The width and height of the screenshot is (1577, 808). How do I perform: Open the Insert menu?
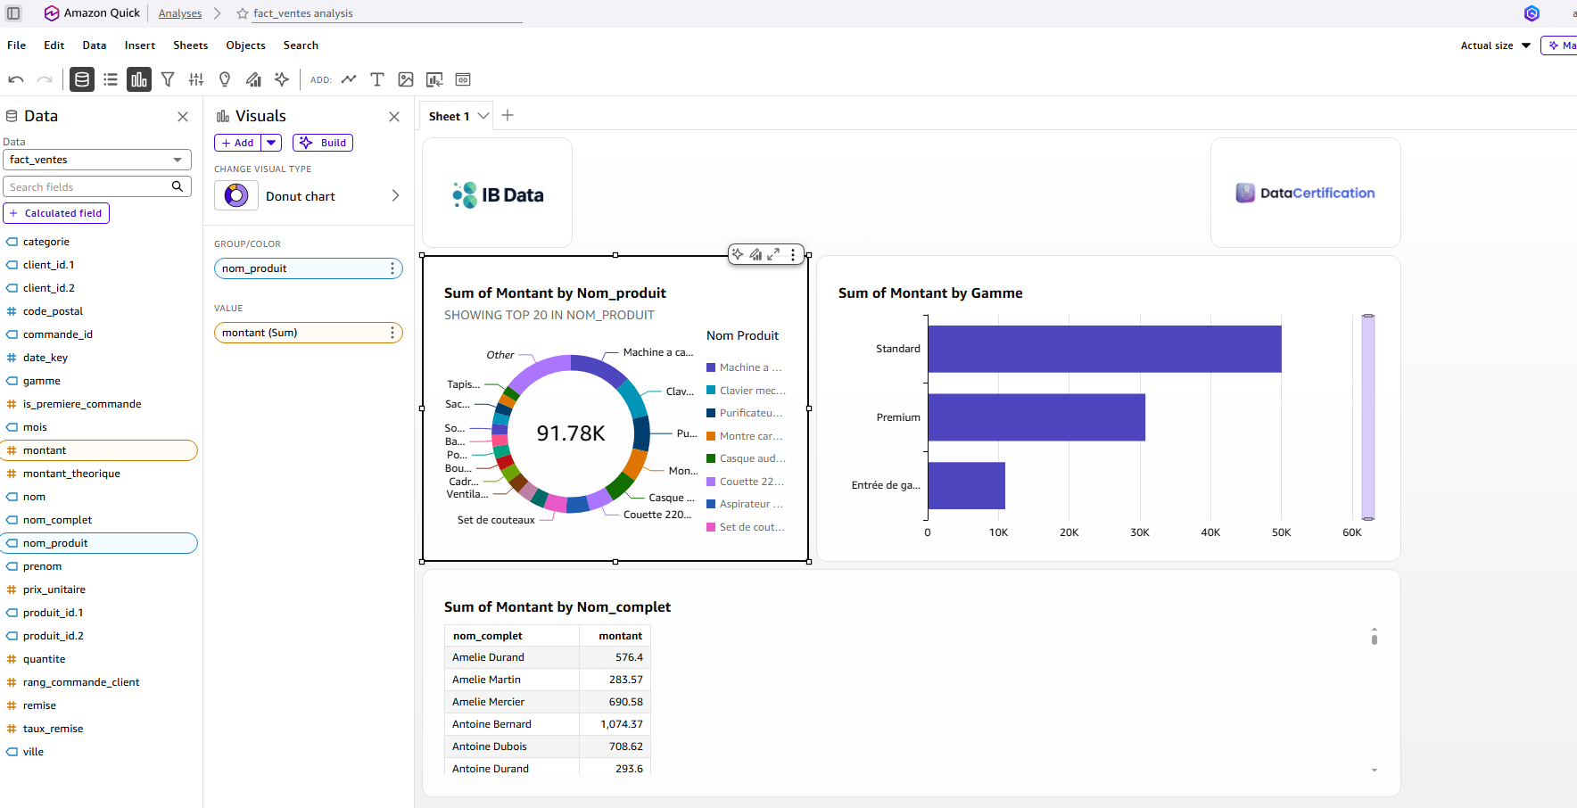[139, 45]
